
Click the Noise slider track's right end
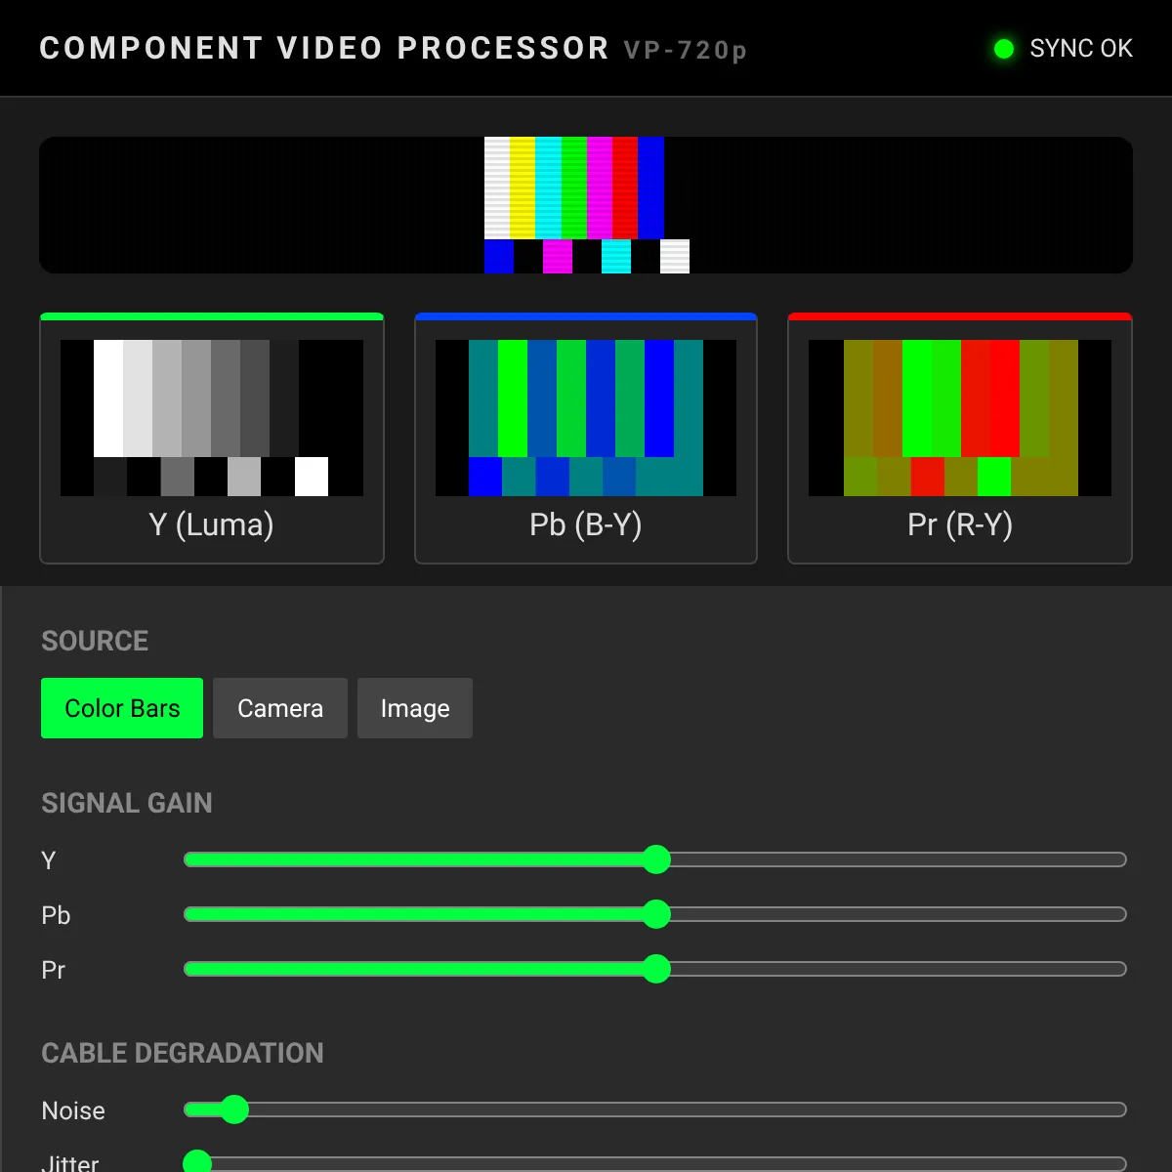(x=1119, y=1109)
